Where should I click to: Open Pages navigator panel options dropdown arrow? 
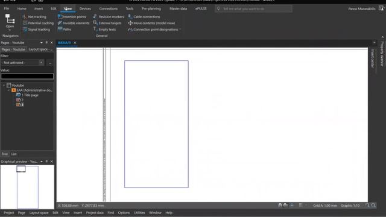pyautogui.click(x=42, y=43)
